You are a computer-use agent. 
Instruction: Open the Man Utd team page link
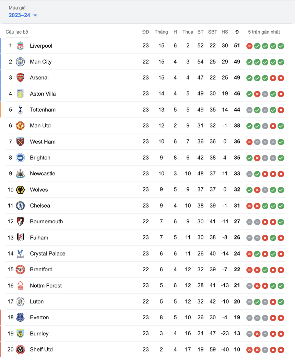tap(40, 126)
